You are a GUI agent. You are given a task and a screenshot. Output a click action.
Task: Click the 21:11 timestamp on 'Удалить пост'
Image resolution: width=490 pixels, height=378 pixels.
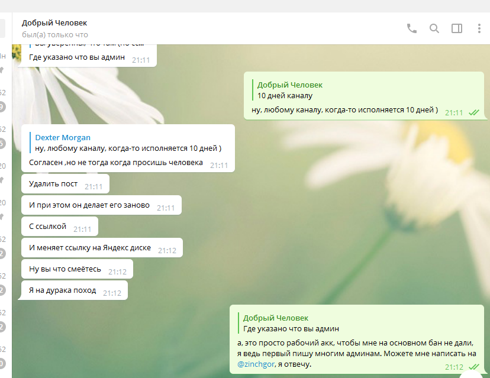(x=94, y=186)
